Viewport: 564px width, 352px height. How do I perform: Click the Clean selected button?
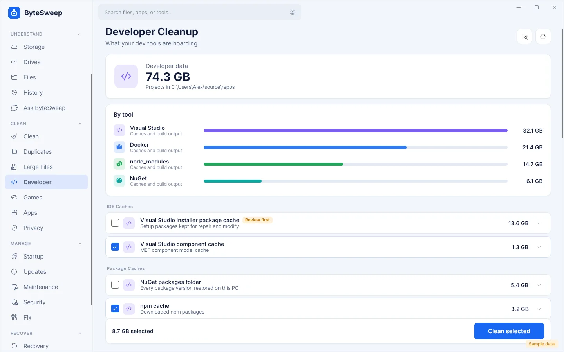point(509,331)
